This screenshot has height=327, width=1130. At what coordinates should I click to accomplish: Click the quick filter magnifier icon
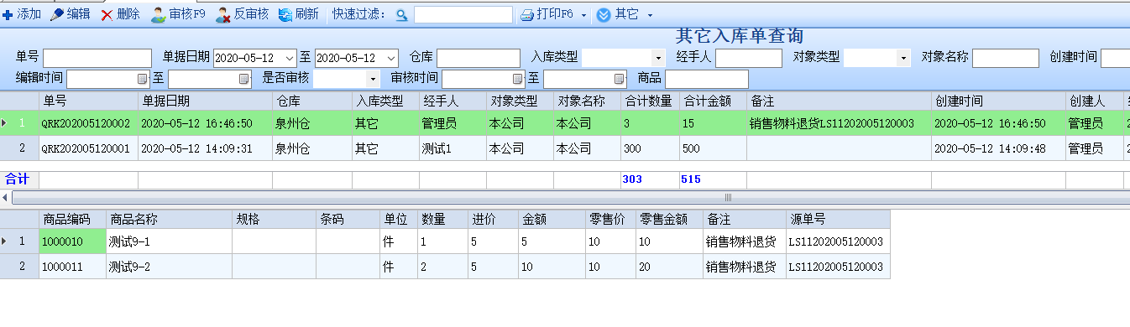[x=401, y=14]
